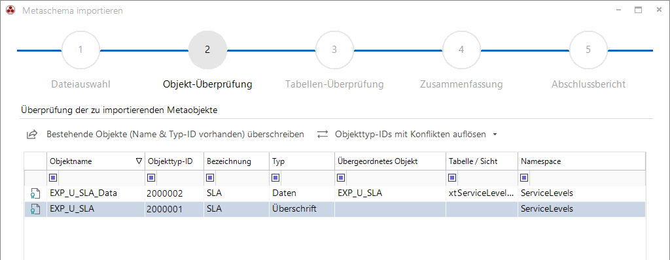The width and height of the screenshot is (670, 260).
Task: Click the Daten type cell
Action: pyautogui.click(x=302, y=193)
